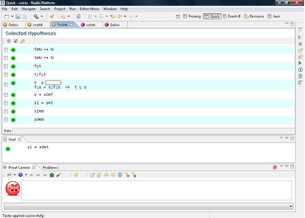Switch to the Proving perspective
The width and height of the screenshot is (305, 218).
tap(191, 16)
